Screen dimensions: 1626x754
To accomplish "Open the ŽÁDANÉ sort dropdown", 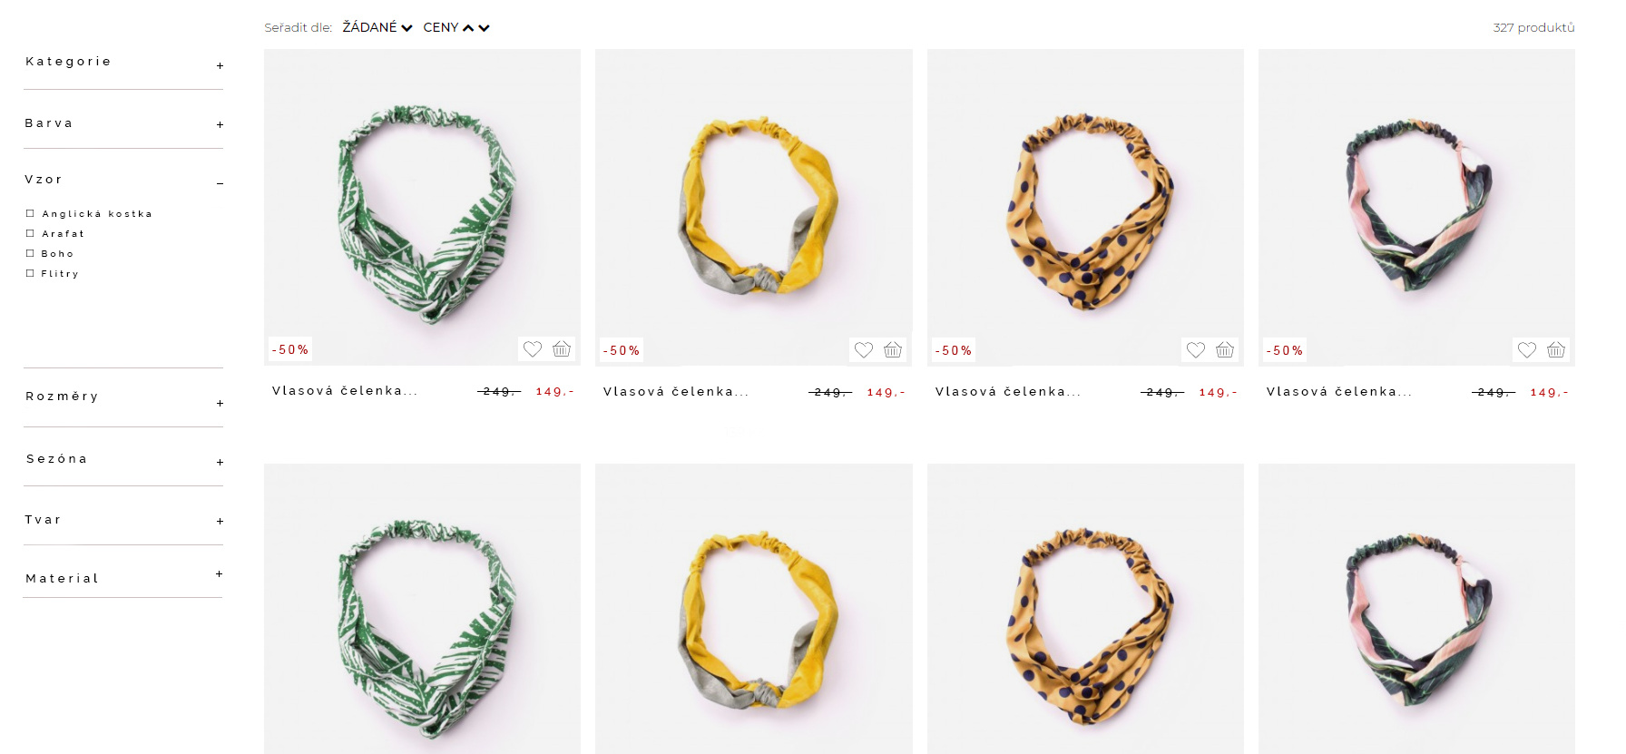I will [377, 27].
